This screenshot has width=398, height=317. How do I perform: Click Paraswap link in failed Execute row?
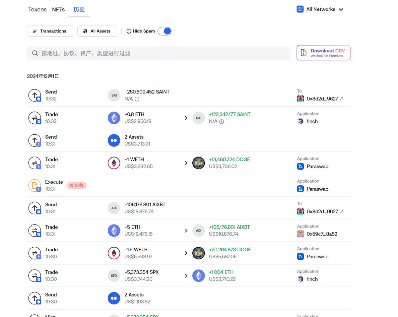click(317, 189)
